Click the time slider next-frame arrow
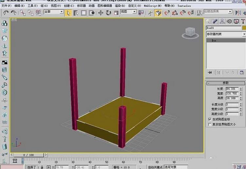246x169 pixels. [46, 155]
